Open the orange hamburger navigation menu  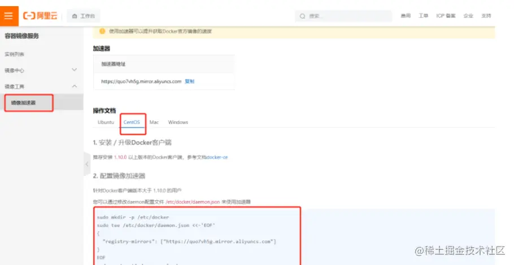tap(9, 16)
